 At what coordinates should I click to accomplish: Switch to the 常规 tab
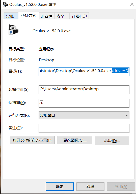point(11,16)
